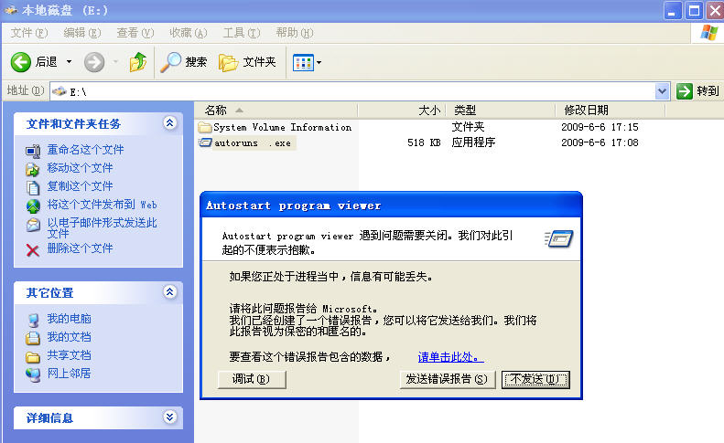
Task: Click the 复制这个文件 icon
Action: 33,187
